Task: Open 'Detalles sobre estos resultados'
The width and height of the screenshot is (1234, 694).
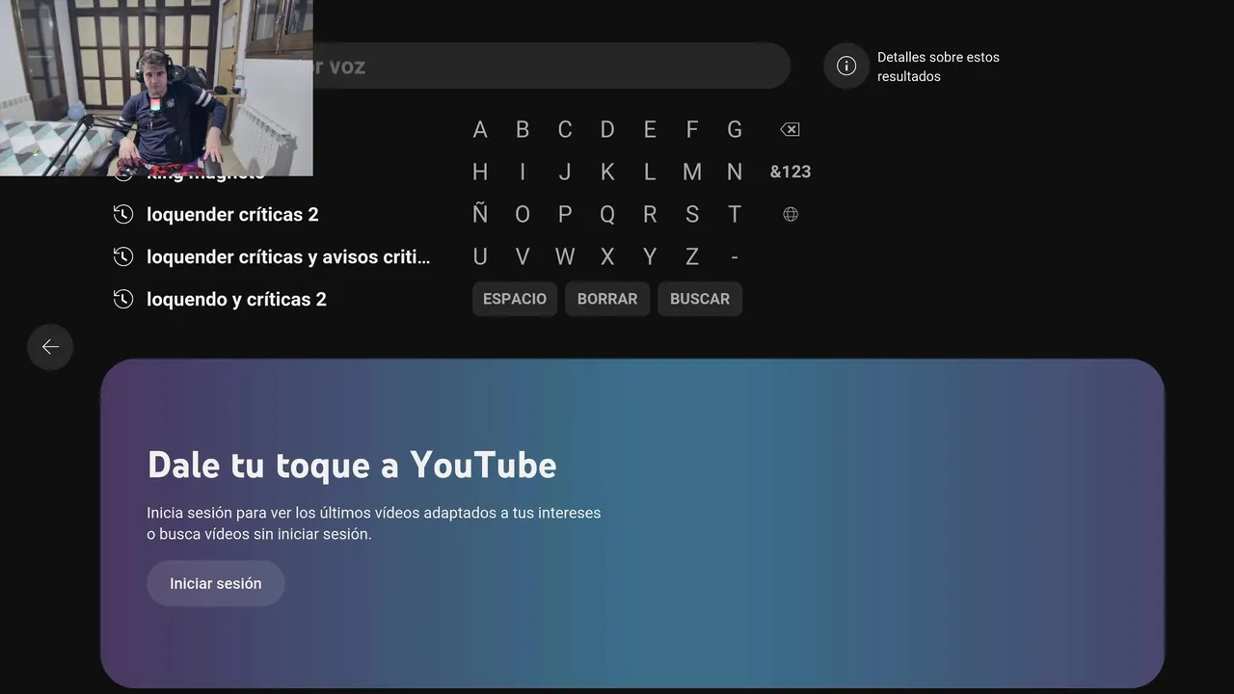Action: (x=938, y=67)
